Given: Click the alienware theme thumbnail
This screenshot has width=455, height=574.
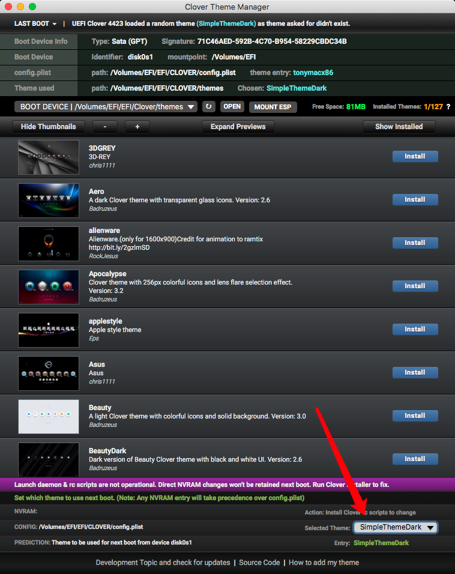Looking at the screenshot, I should [49, 244].
